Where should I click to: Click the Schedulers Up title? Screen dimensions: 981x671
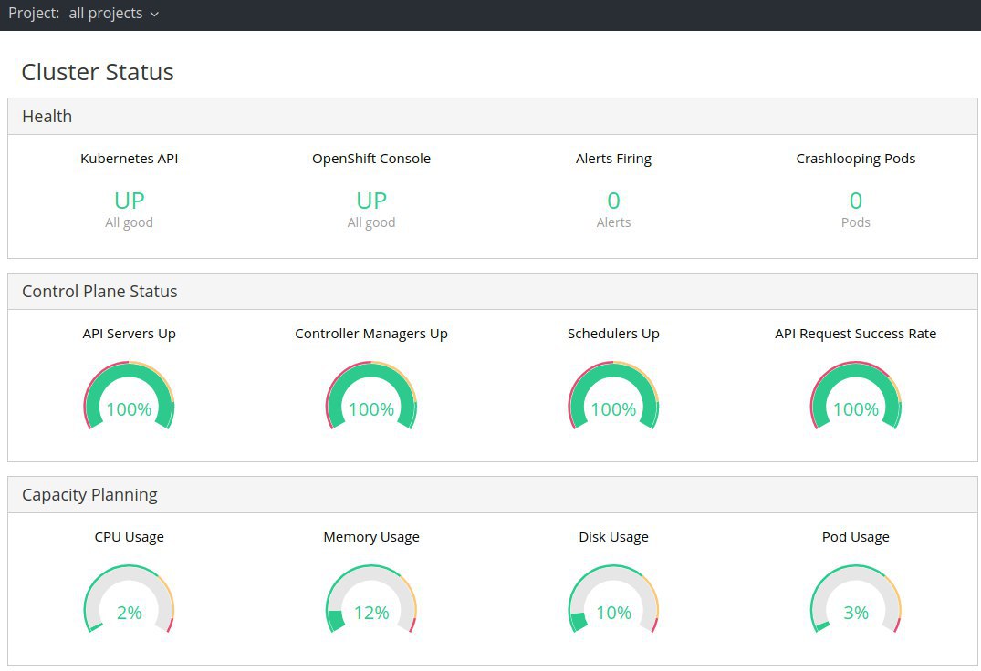click(x=613, y=334)
